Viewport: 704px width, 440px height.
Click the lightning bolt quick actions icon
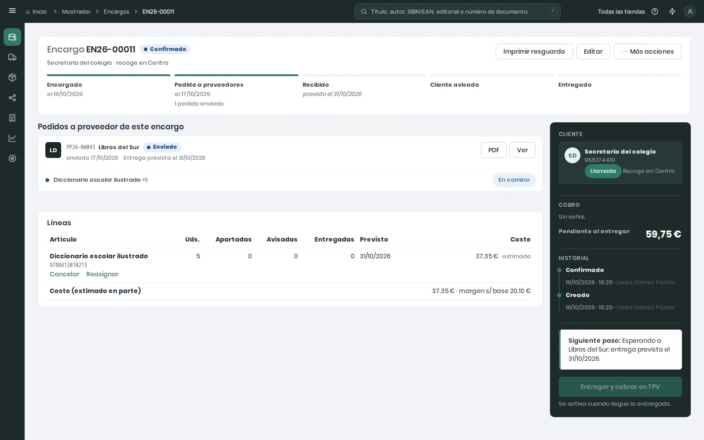tap(672, 11)
